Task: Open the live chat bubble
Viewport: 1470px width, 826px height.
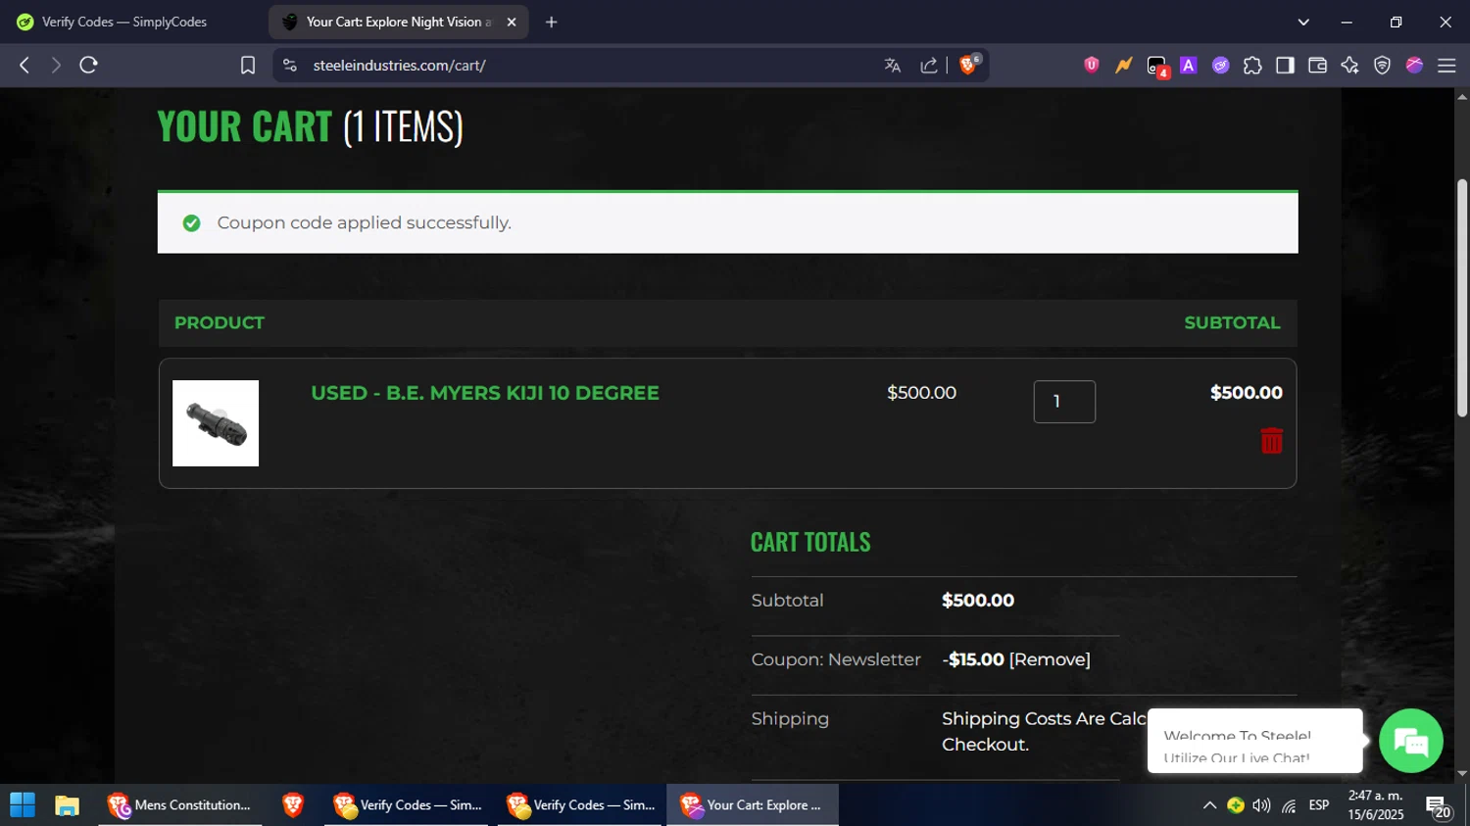Action: [x=1410, y=741]
